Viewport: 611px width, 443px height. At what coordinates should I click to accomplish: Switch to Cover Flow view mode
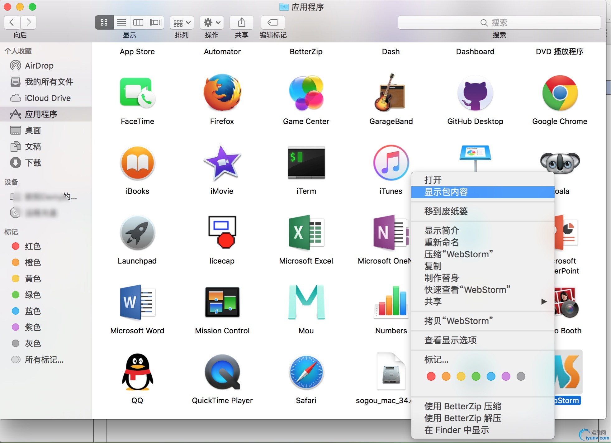(x=156, y=22)
